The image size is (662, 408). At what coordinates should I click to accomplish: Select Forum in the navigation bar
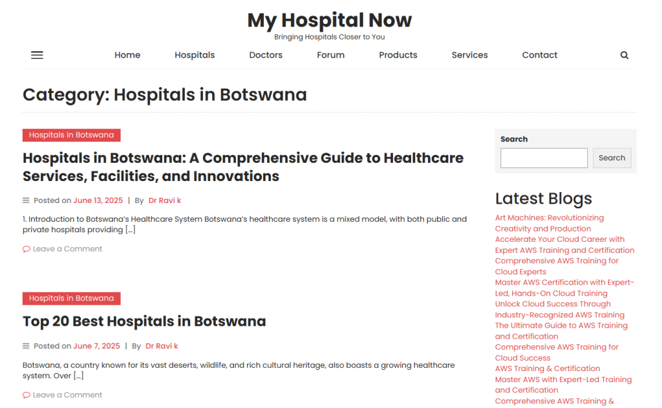[330, 55]
